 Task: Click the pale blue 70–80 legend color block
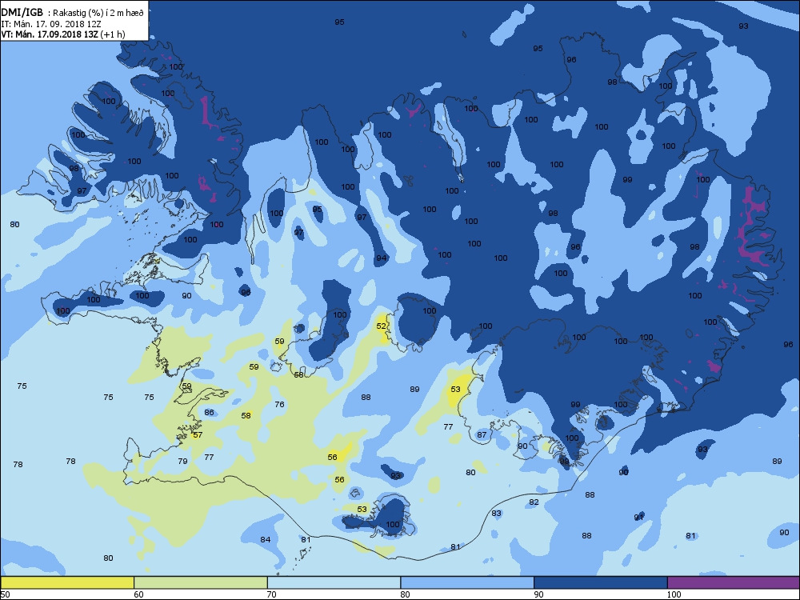click(x=334, y=582)
